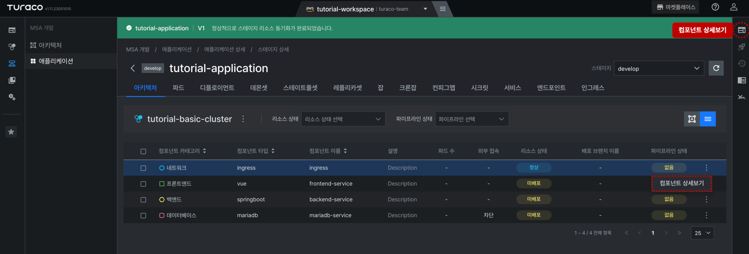Click the frontend-service component name
This screenshot has width=749, height=254.
(x=331, y=183)
